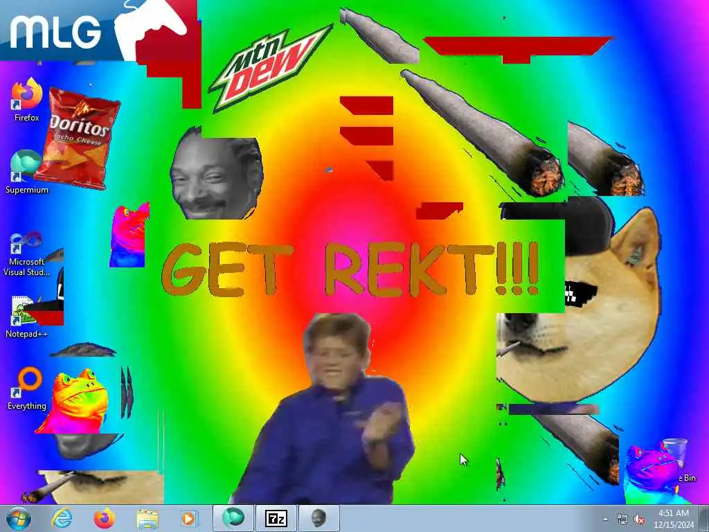Launch Firefox from the taskbar
This screenshot has height=532, width=709.
(105, 518)
